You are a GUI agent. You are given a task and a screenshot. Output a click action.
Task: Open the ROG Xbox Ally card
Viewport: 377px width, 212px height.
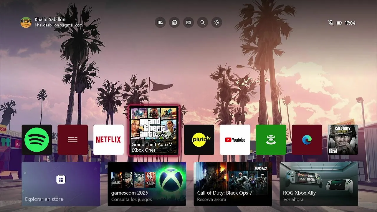[x=319, y=184]
